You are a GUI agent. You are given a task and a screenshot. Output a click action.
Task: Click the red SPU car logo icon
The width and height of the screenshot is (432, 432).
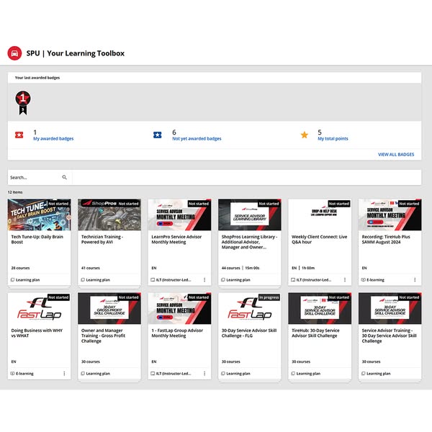click(x=14, y=53)
